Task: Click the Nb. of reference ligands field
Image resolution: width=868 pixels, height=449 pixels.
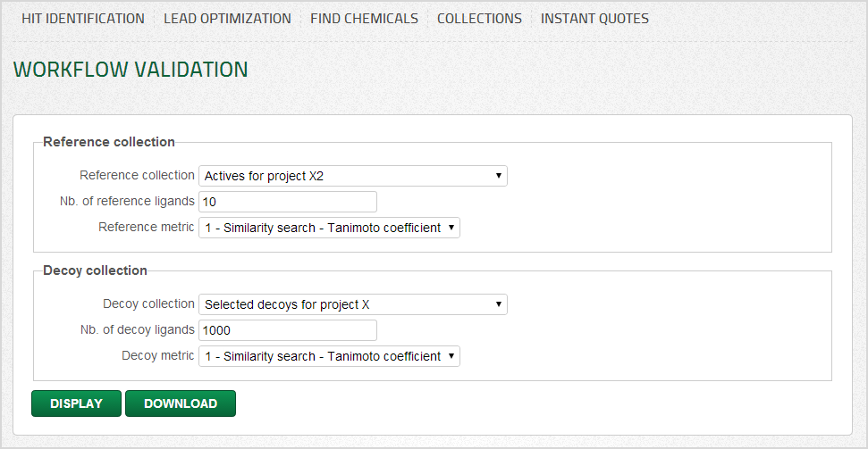Action: point(287,202)
